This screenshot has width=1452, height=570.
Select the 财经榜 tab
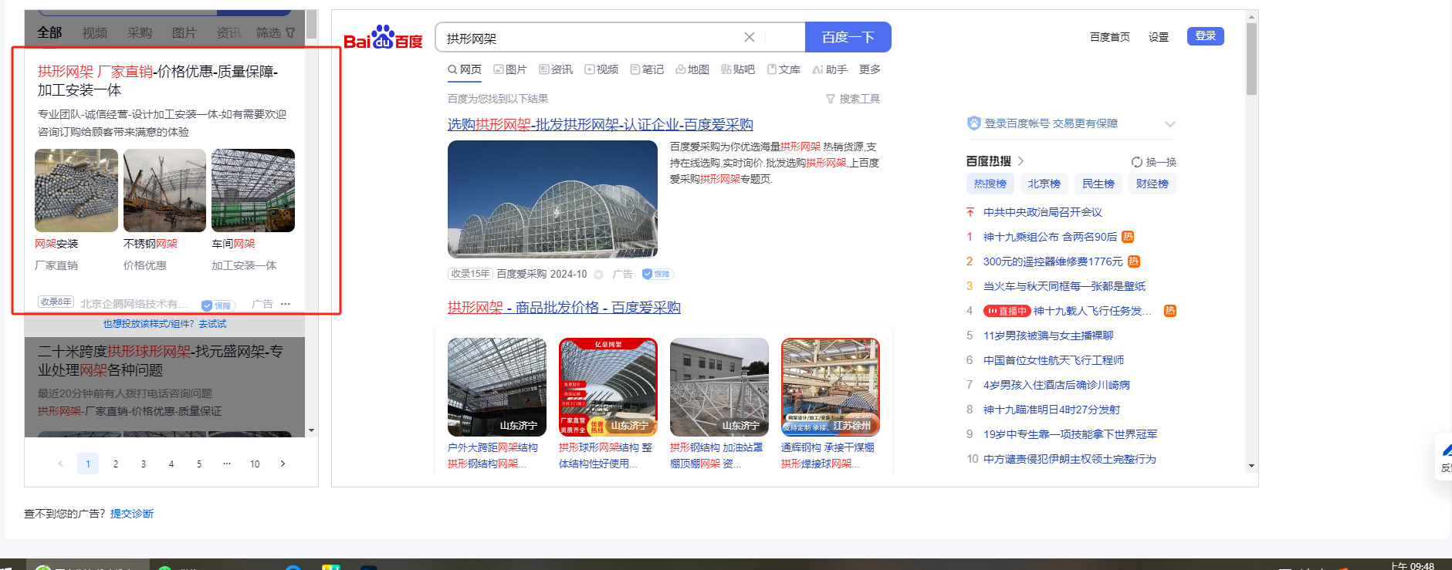pos(1152,184)
